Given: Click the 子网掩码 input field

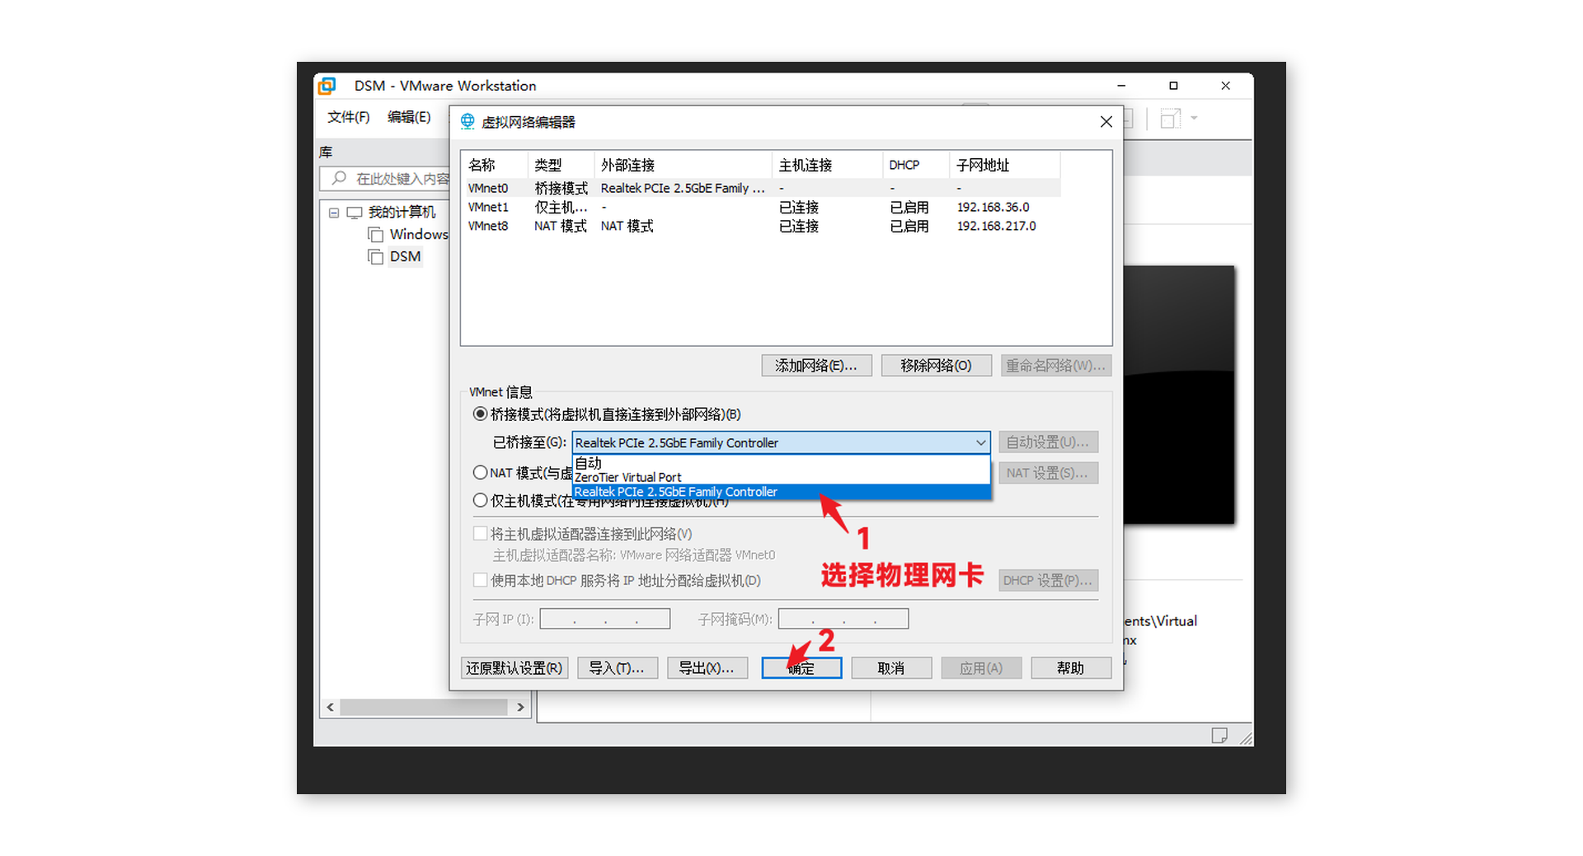Looking at the screenshot, I should tap(843, 619).
